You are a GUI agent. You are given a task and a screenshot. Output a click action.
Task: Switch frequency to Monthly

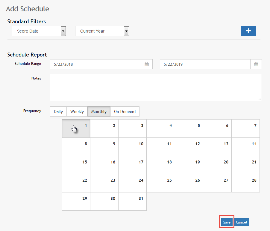[99, 111]
